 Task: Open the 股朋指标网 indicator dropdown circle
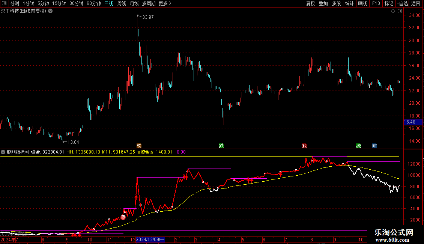pyautogui.click(x=3, y=152)
